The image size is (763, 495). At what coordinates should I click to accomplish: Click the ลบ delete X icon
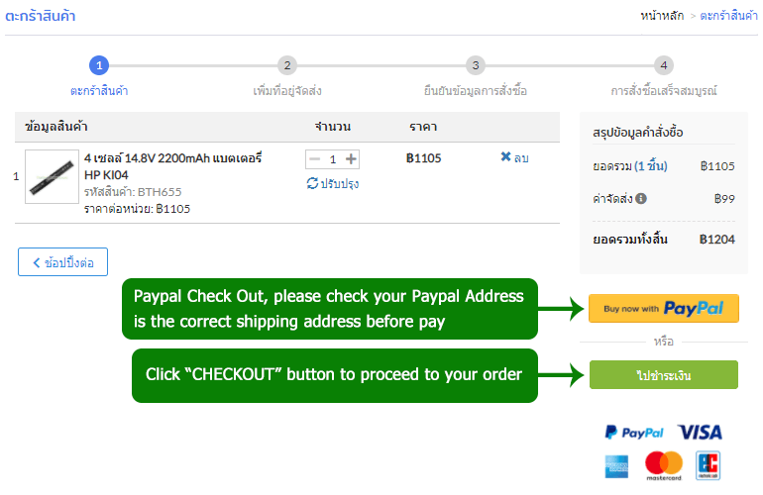[505, 157]
